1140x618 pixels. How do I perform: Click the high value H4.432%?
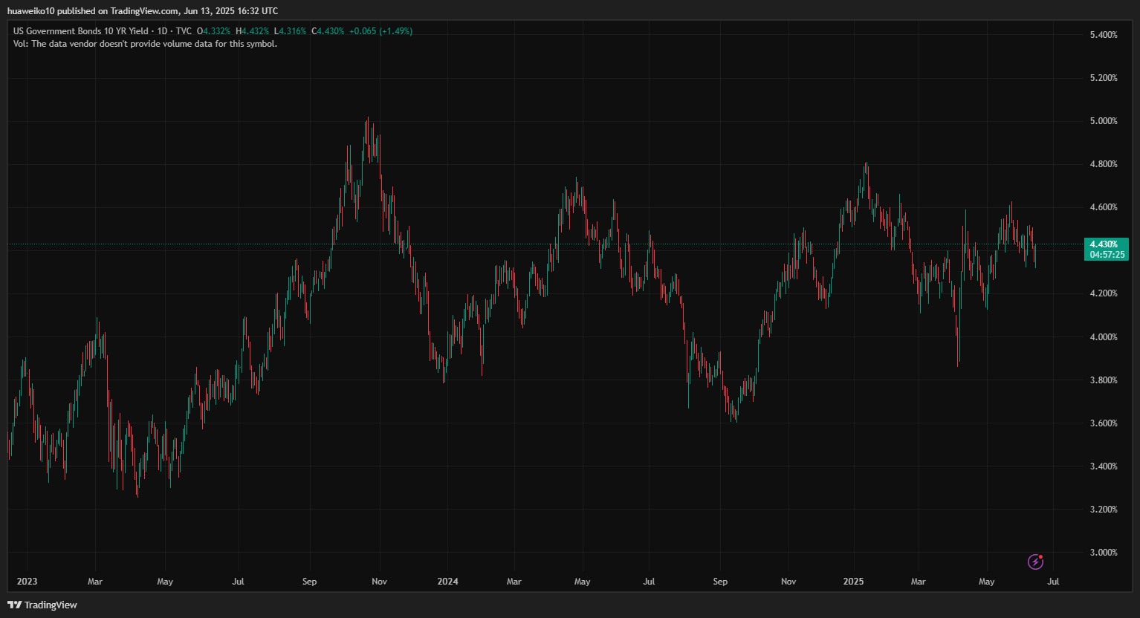pyautogui.click(x=252, y=31)
